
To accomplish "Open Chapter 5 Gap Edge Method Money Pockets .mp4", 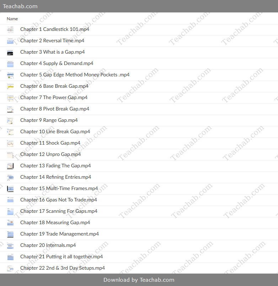I will tap(75, 75).
